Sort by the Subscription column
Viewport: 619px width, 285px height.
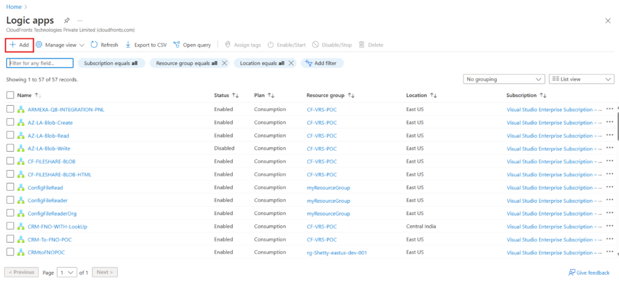527,95
